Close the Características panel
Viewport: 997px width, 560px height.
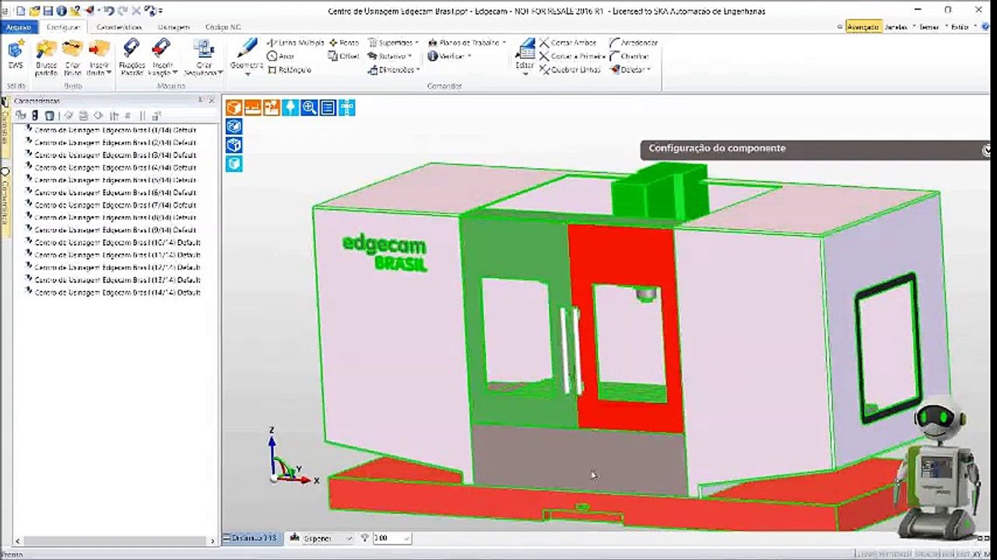tap(212, 100)
